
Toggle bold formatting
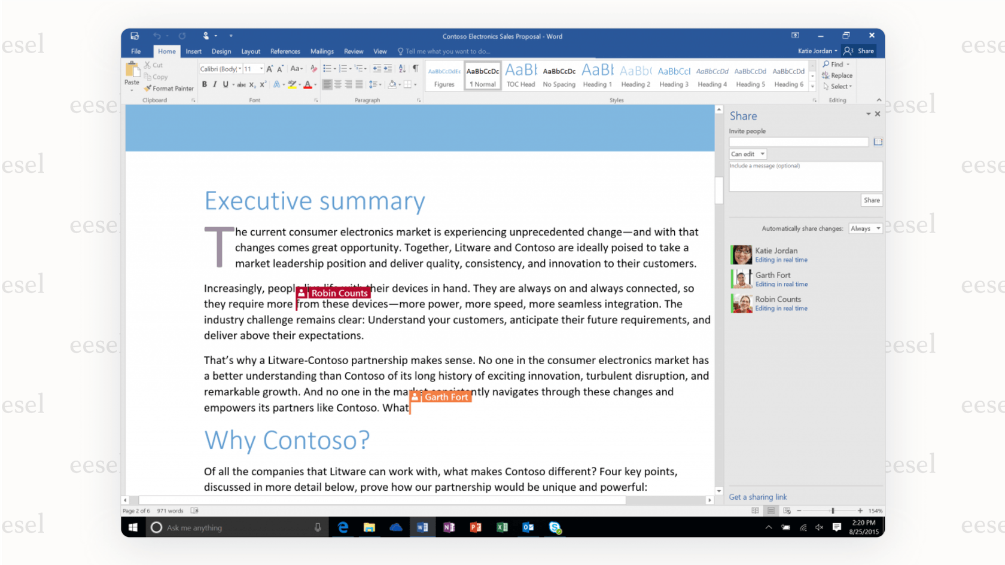pyautogui.click(x=205, y=84)
